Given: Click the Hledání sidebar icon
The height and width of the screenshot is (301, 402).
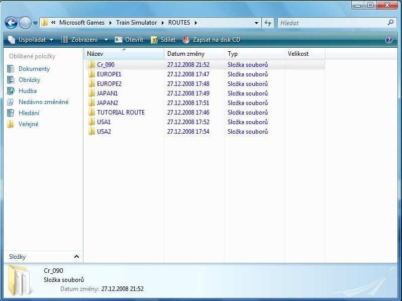Looking at the screenshot, I should pyautogui.click(x=11, y=113).
